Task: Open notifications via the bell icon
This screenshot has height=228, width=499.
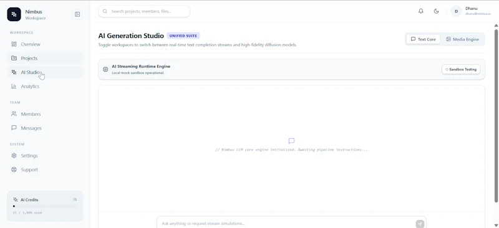Action: click(420, 11)
